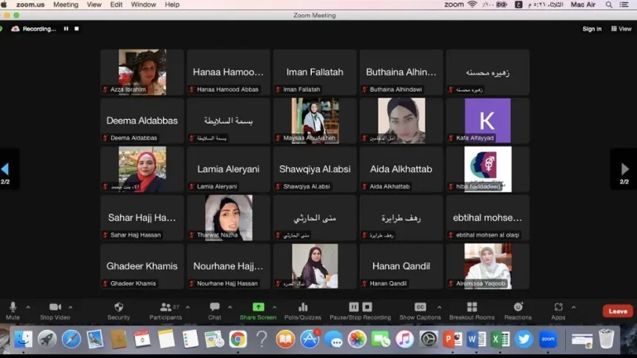Open Wi-Fi status in menu bar

[x=472, y=4]
